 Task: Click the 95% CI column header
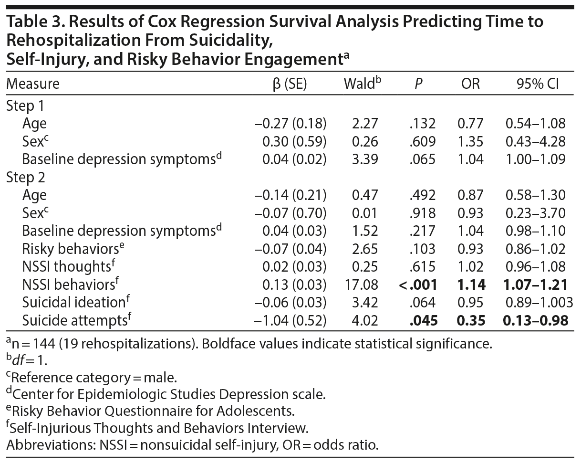(x=537, y=84)
